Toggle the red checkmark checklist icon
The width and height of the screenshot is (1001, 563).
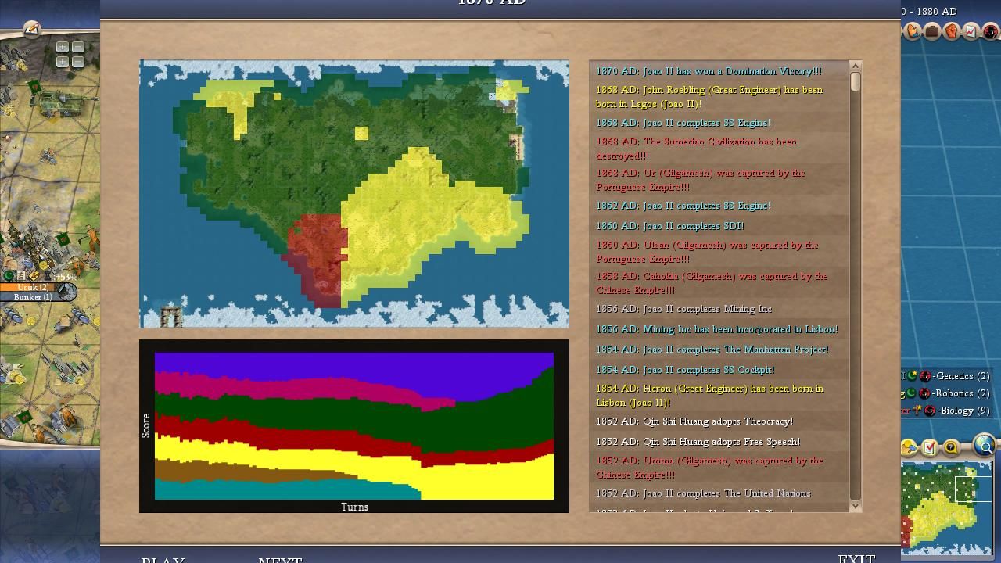click(x=930, y=447)
